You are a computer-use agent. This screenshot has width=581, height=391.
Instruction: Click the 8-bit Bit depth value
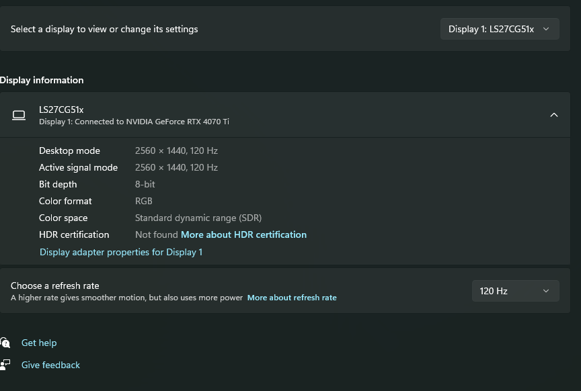pos(145,184)
